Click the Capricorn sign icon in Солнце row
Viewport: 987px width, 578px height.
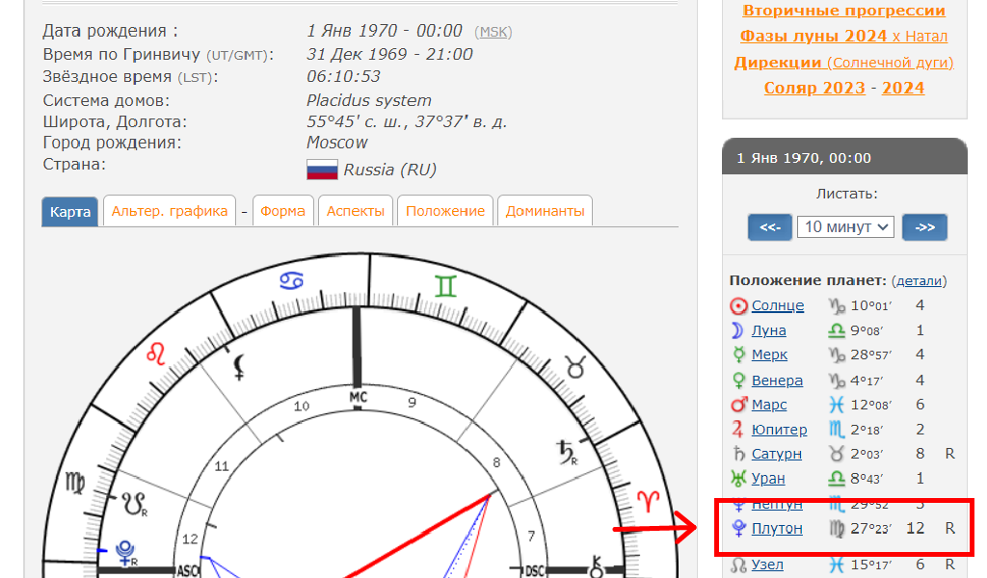pos(837,306)
